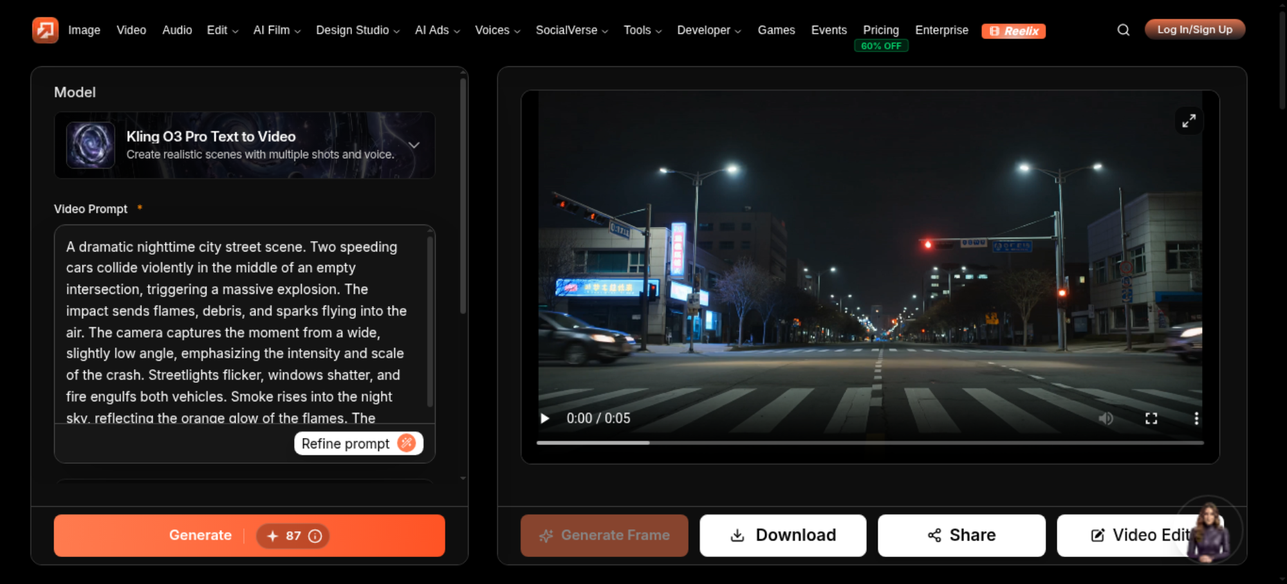
Task: Expand the Developer menu
Action: (x=709, y=30)
